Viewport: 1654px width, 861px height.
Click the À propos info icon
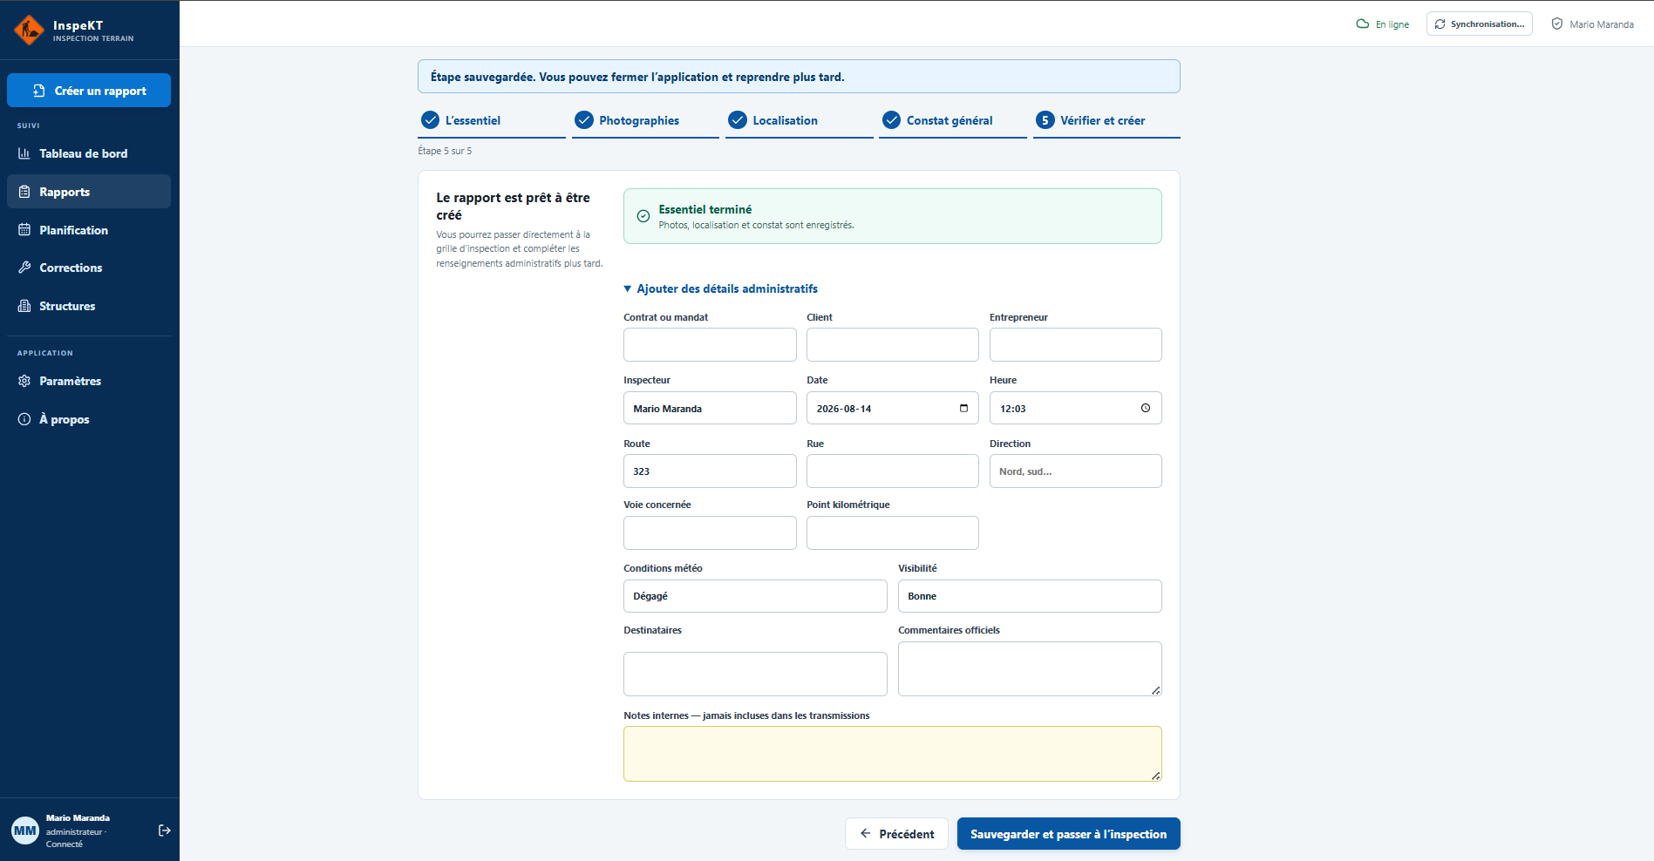coord(24,419)
